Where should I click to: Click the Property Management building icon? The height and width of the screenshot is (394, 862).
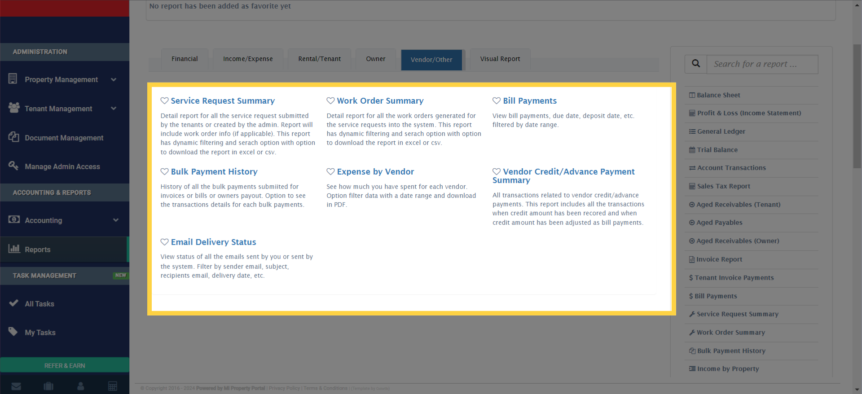click(x=13, y=79)
